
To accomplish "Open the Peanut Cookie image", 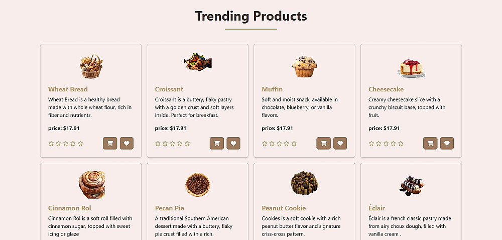I will [x=304, y=184].
